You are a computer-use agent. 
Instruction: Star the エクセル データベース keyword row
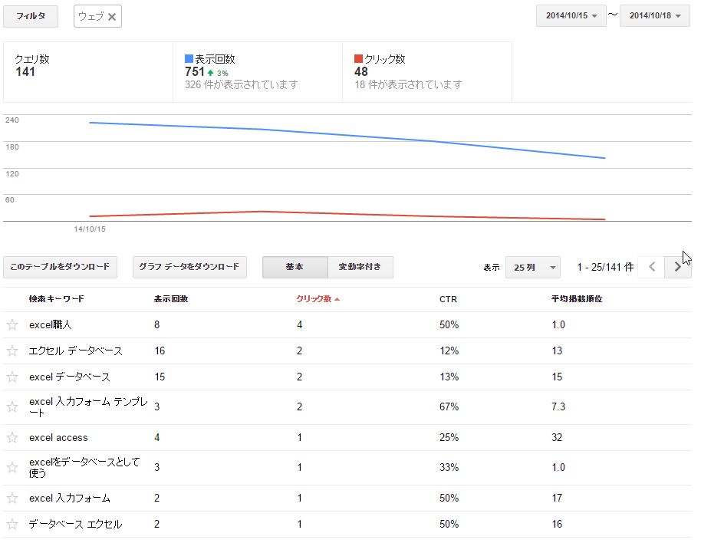[x=12, y=351]
